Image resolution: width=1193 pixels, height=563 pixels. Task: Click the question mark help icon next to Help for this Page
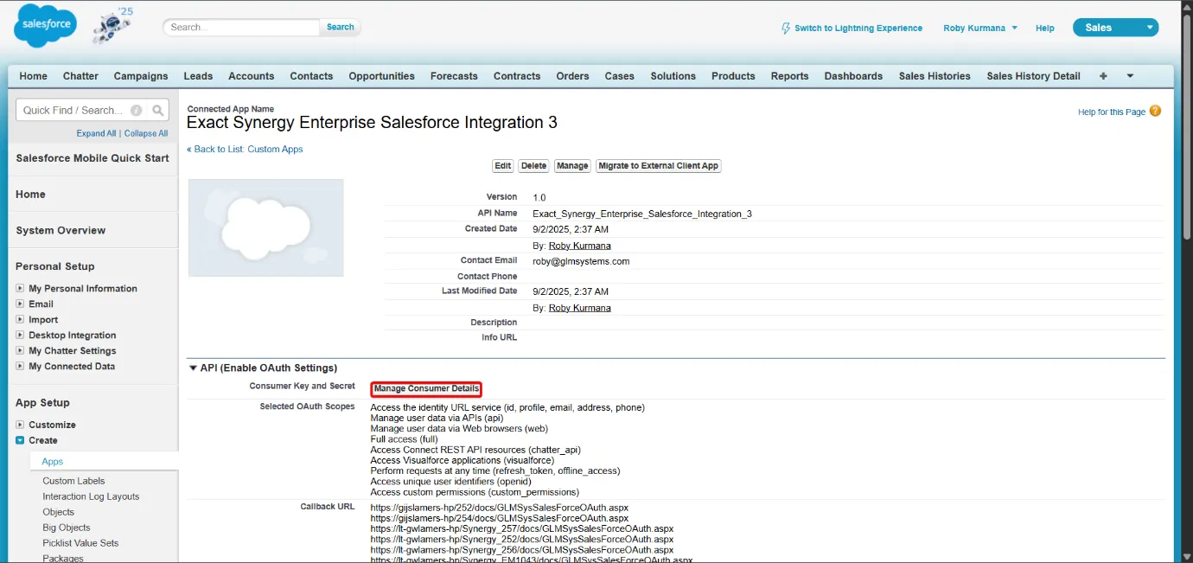[1155, 112]
